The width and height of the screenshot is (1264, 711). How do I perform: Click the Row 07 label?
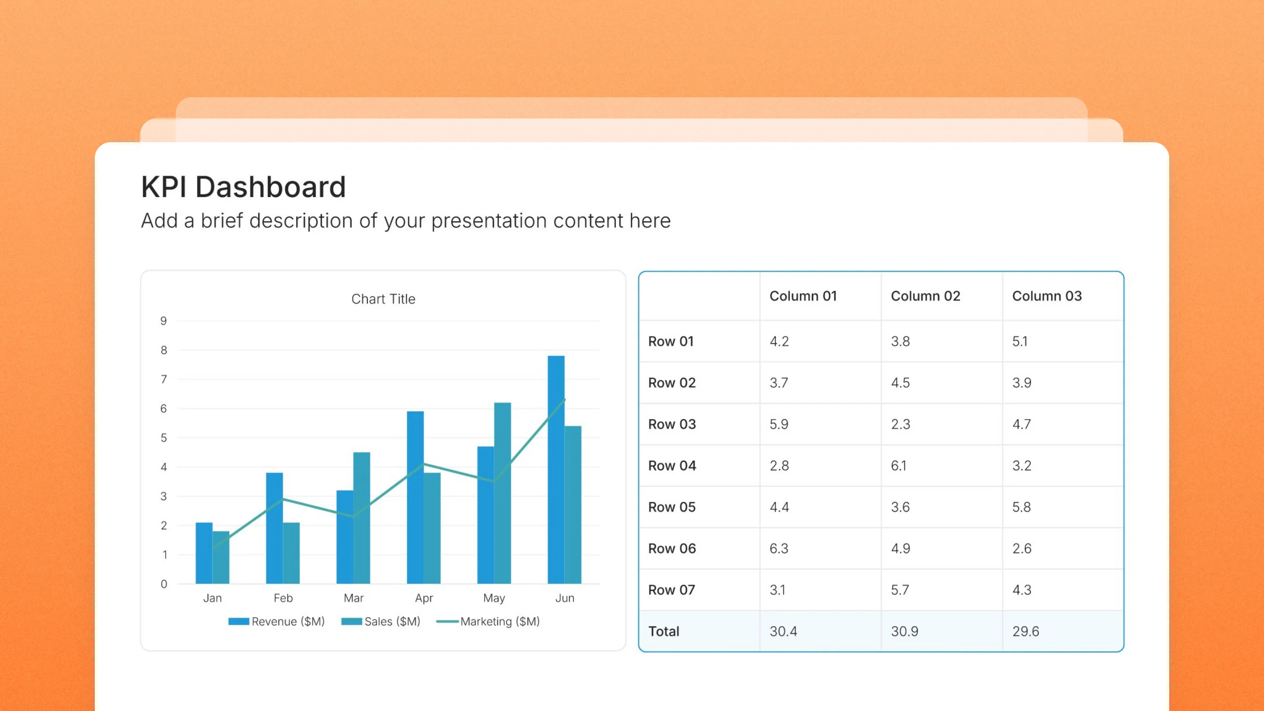point(671,590)
